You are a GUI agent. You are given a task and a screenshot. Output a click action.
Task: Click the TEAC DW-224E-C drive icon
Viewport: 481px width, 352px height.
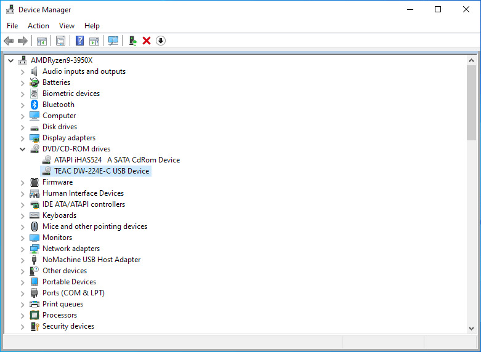46,170
